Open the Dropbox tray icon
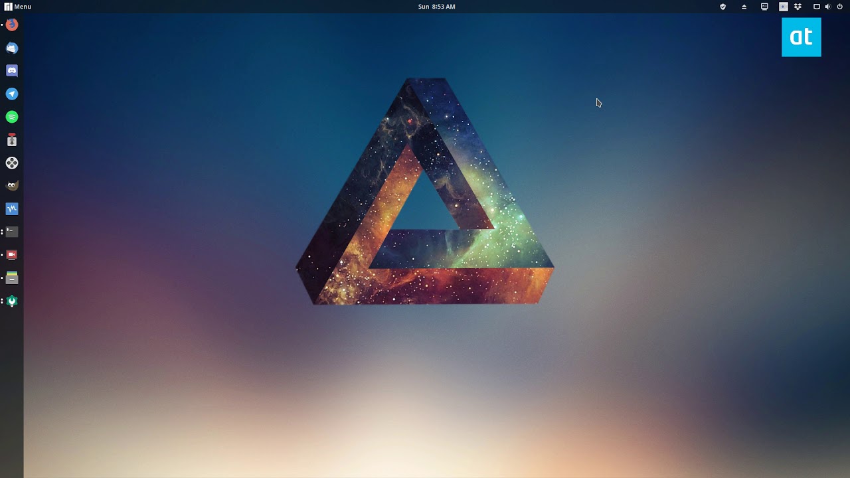Viewport: 850px width, 478px height. tap(798, 7)
